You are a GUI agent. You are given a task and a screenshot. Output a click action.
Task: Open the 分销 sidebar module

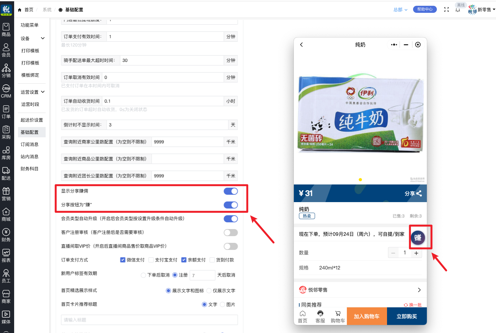tap(6, 71)
